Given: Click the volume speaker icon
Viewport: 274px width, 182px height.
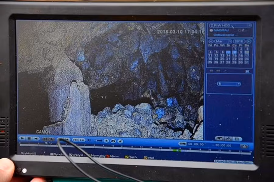Looking at the screenshot, I should pyautogui.click(x=89, y=140).
